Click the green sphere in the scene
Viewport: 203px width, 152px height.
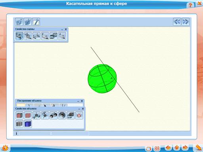click(x=102, y=79)
